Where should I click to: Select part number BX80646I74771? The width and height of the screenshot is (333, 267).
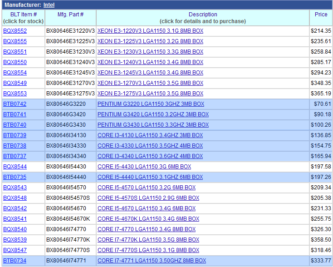click(66, 260)
